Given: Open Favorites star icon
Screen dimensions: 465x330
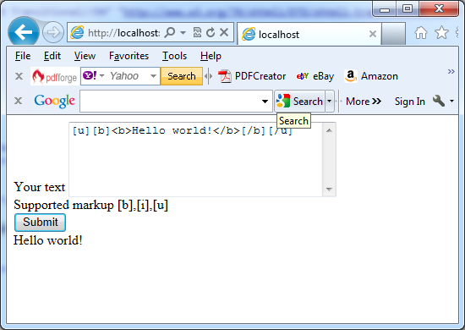Looking at the screenshot, I should (441, 32).
